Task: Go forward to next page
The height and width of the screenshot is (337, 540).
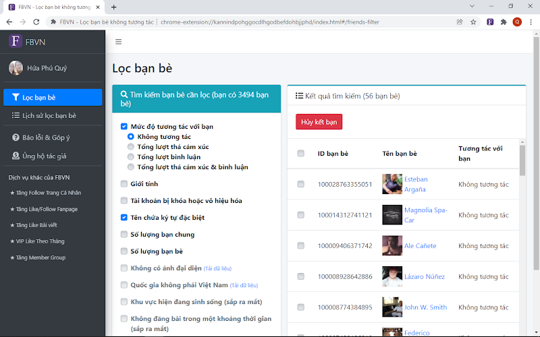Action: [23, 22]
